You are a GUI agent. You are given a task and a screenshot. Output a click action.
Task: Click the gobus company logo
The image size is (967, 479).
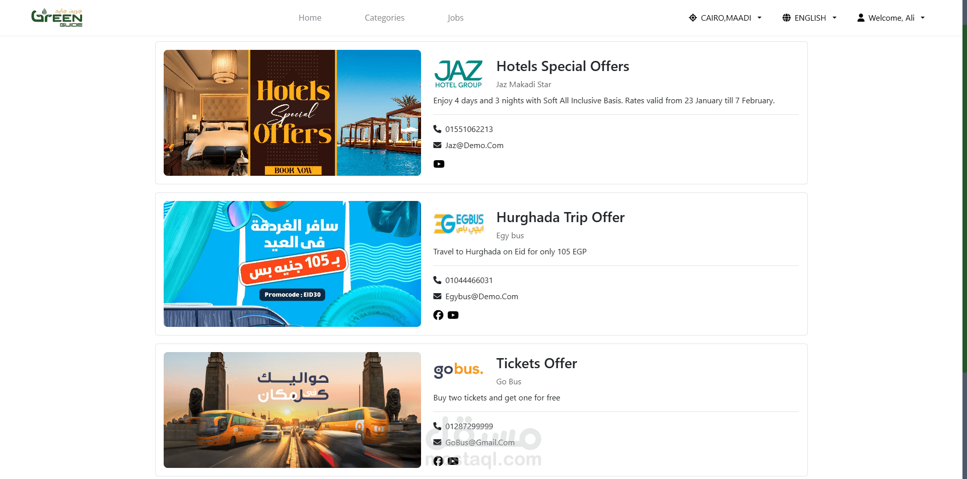pos(458,370)
